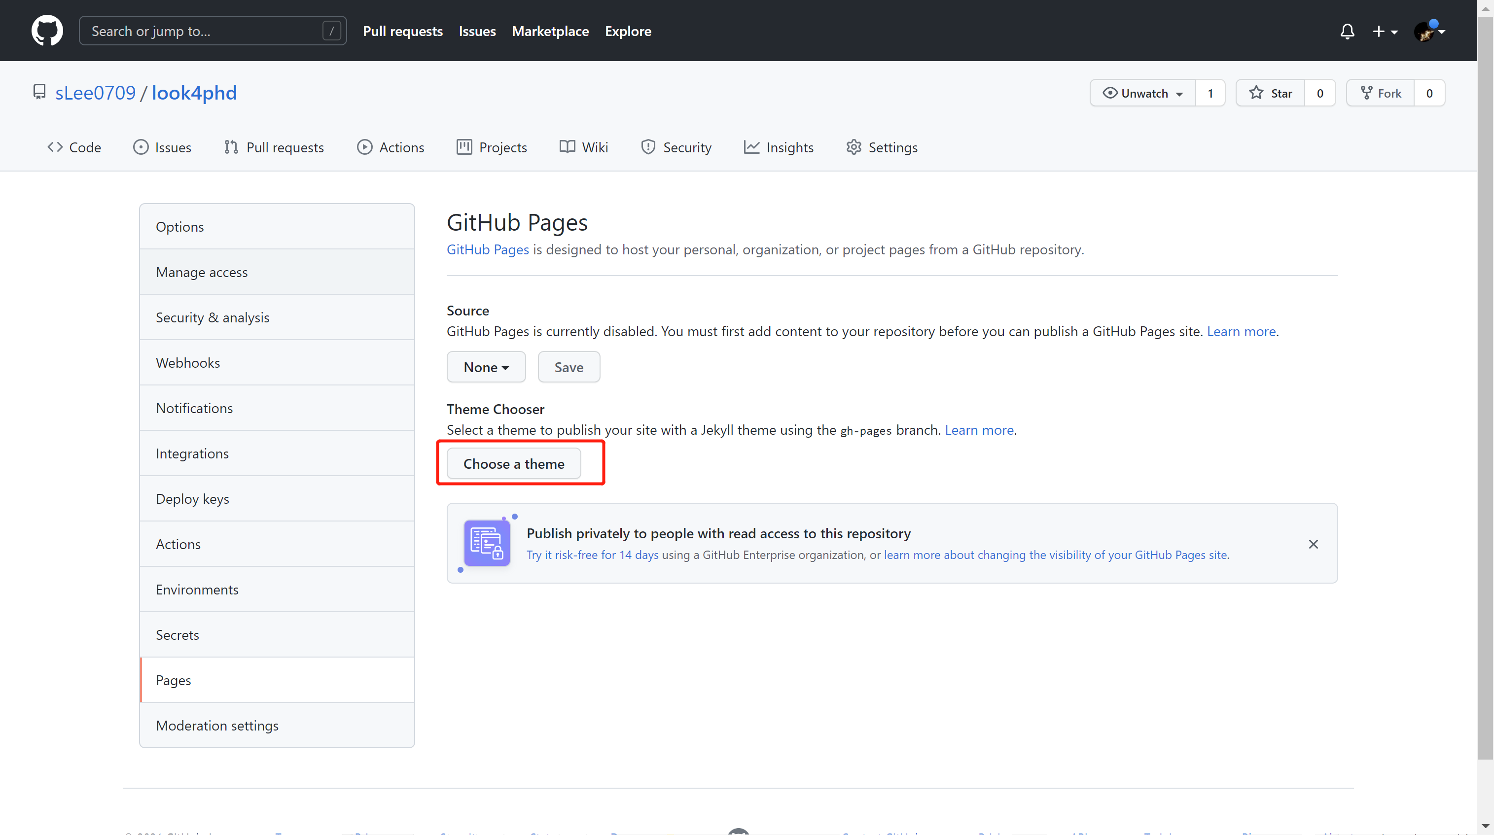
Task: Click the GitHub octocat logo
Action: pos(47,31)
